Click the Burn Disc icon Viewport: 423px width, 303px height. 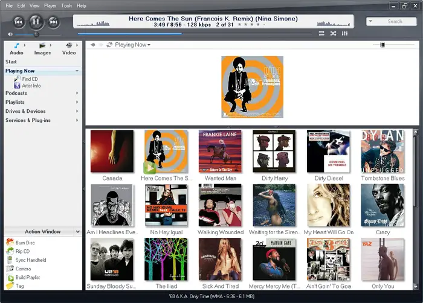click(10, 242)
